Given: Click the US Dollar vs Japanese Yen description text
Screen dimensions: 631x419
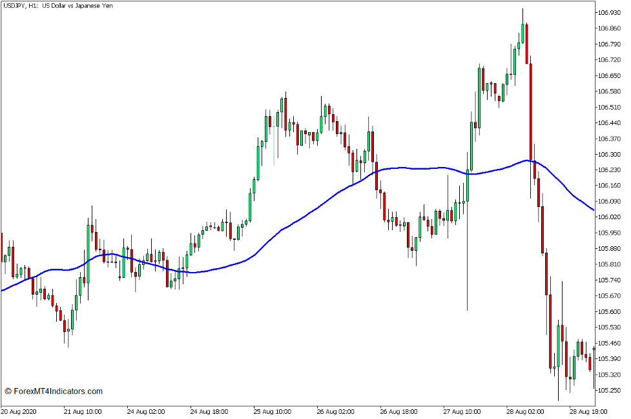Looking at the screenshot, I should tap(78, 6).
